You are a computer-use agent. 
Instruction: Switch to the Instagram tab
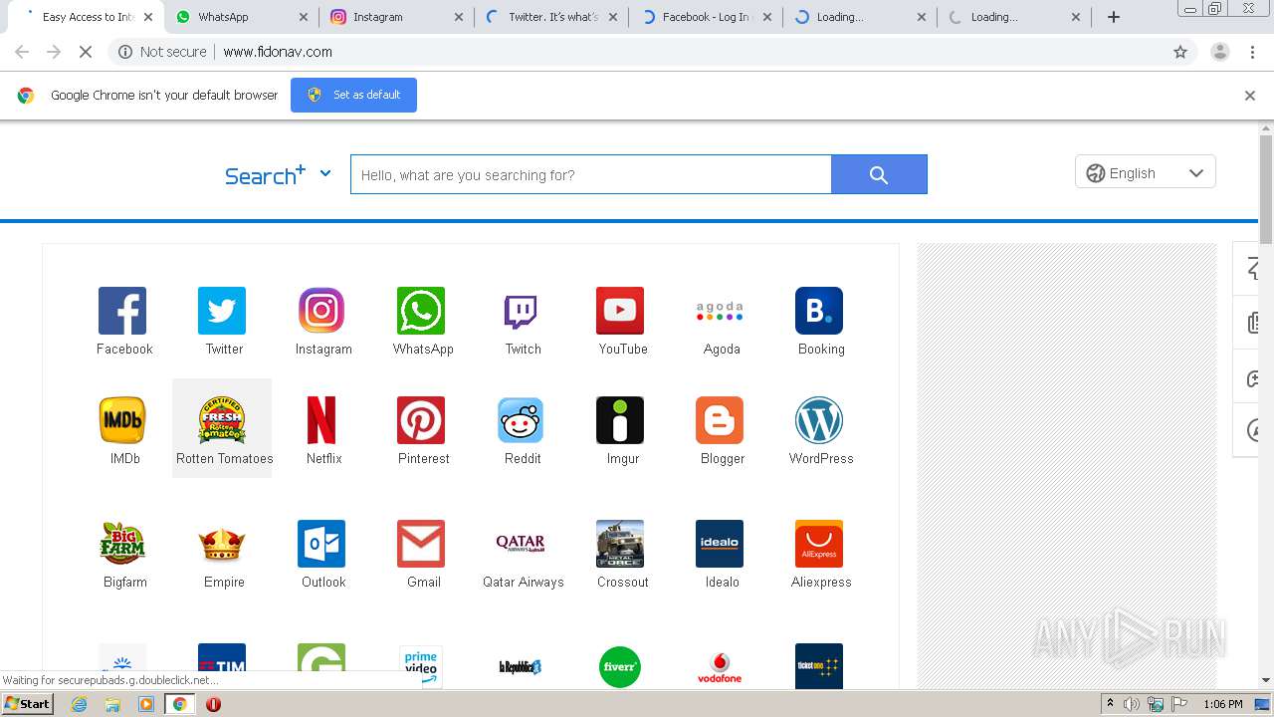(396, 17)
